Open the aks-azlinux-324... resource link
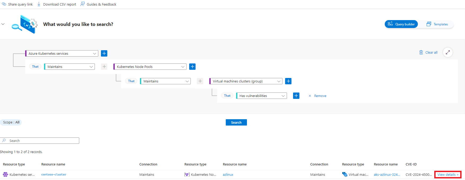 387,174
